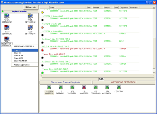Click red zone icon (4) INGRESSO
The height and width of the screenshot is (114, 157).
pos(84,87)
